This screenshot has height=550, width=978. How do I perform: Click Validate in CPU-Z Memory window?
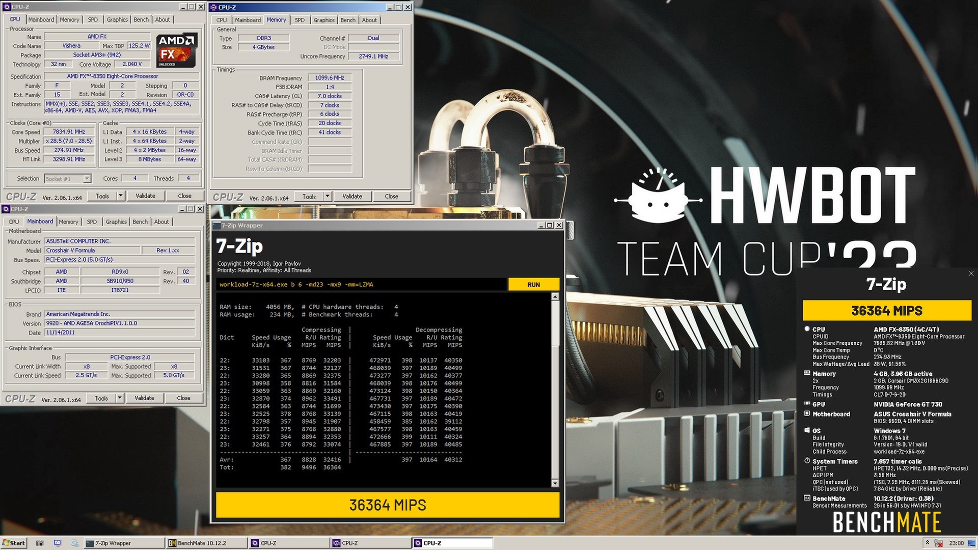pos(352,196)
